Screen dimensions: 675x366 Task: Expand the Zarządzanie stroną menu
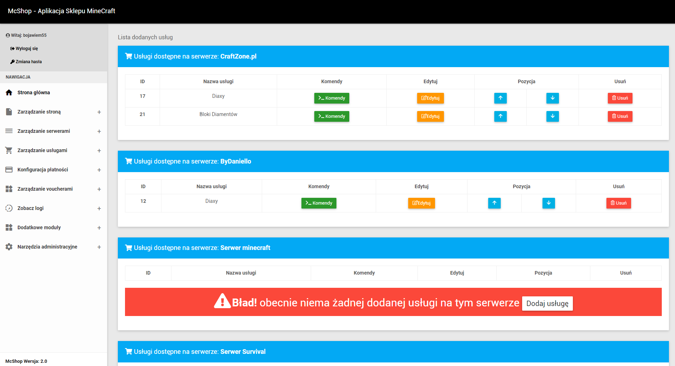point(99,112)
